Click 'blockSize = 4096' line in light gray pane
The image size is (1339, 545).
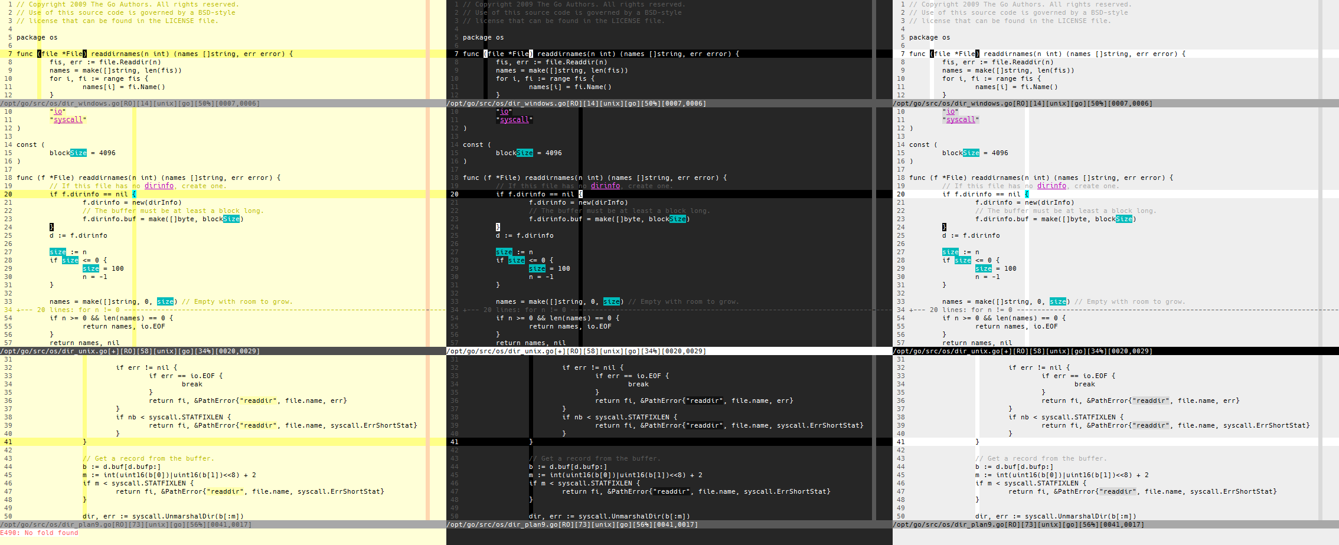975,153
